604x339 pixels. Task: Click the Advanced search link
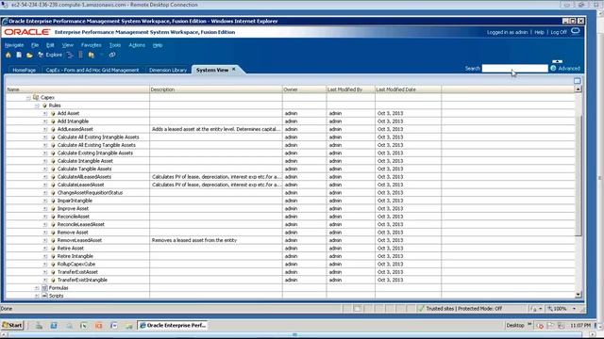(569, 69)
